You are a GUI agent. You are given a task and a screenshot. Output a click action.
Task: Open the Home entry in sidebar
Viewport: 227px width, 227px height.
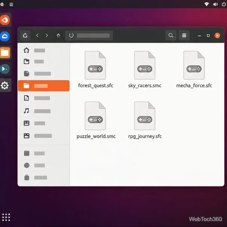click(43, 50)
